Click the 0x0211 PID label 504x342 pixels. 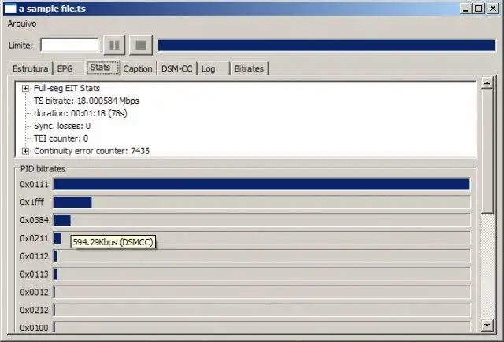(x=35, y=238)
